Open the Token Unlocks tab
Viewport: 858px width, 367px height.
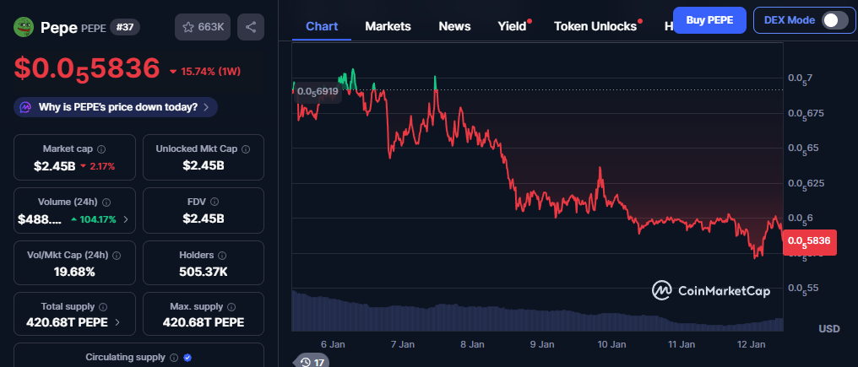tap(595, 26)
